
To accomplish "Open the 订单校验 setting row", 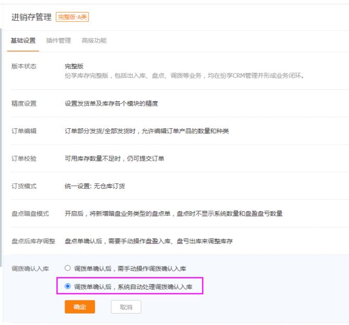I will coord(24,159).
